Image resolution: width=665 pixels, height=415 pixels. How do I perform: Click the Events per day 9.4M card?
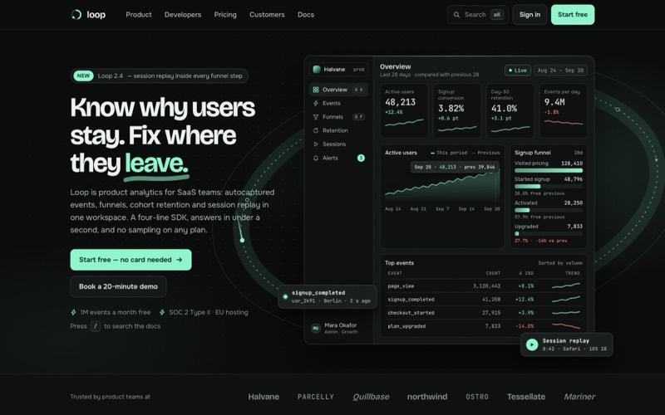(564, 111)
